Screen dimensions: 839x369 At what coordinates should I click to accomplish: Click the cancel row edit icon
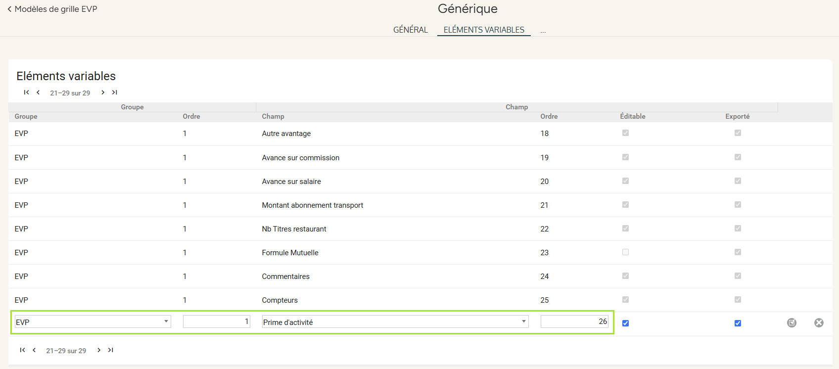[819, 323]
